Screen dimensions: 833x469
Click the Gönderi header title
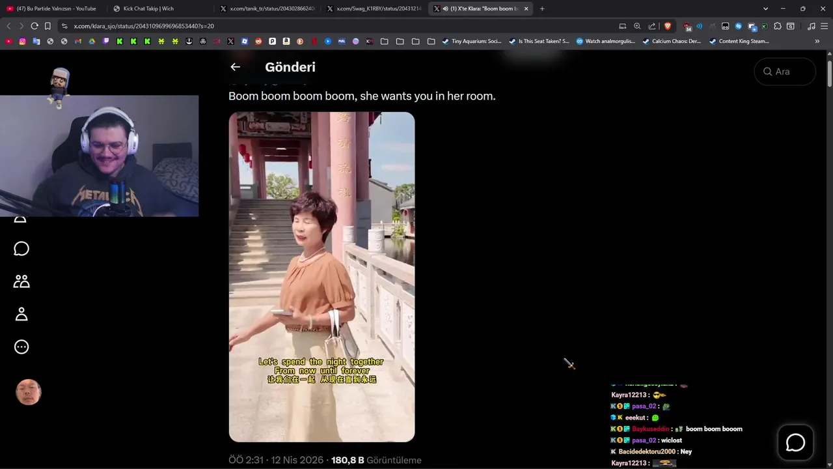point(290,67)
